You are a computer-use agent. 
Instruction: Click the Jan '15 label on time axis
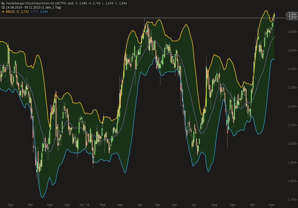click(84, 205)
